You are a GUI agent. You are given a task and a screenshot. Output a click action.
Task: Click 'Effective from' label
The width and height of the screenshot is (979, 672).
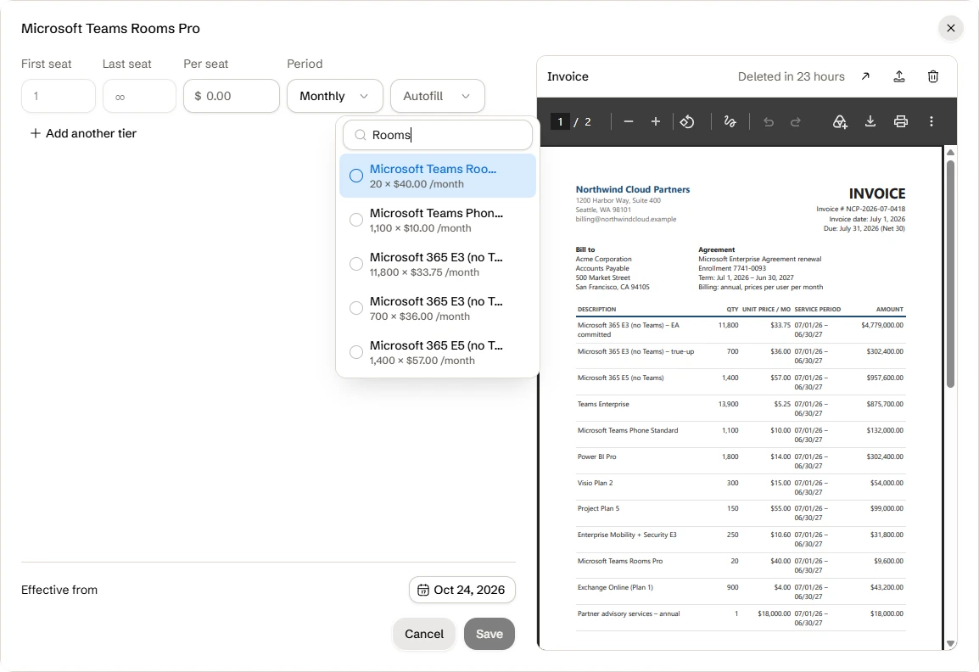coord(59,590)
